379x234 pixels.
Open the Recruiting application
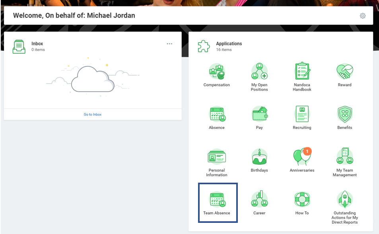[302, 114]
